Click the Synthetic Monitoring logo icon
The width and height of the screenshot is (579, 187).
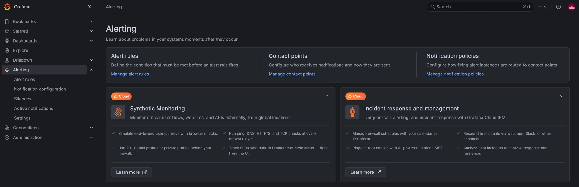(118, 112)
